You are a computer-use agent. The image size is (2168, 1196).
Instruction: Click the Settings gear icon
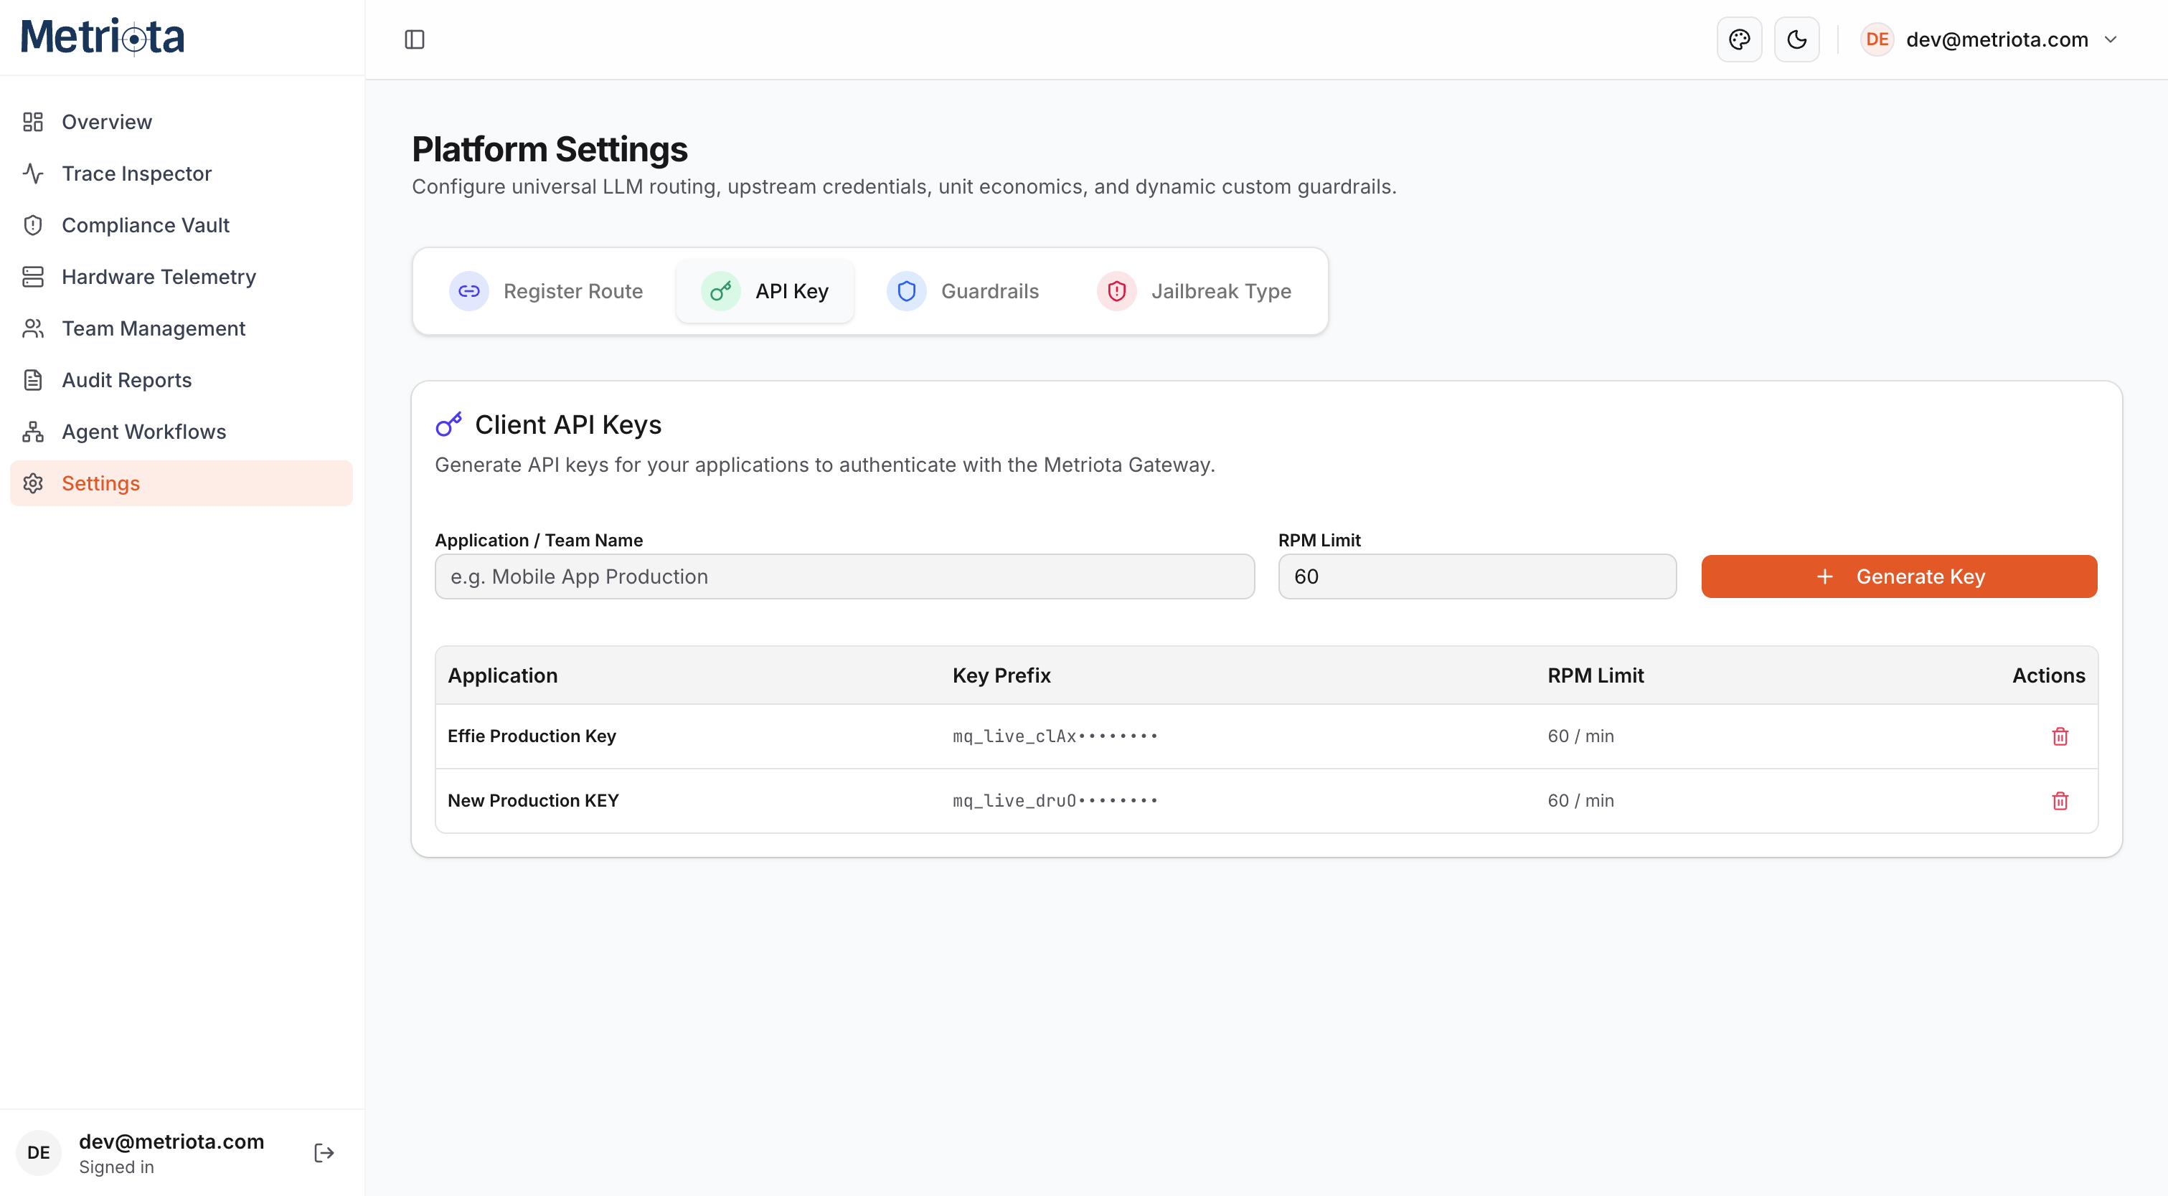[33, 483]
